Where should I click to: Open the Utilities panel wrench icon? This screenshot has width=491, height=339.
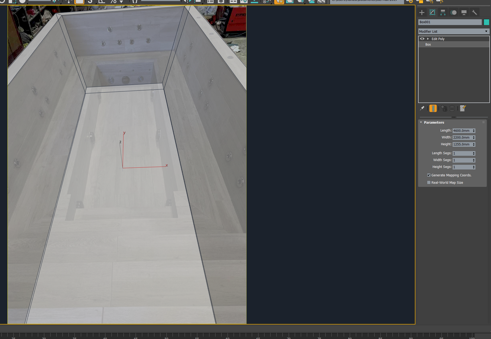[474, 12]
